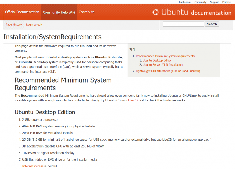Open the Support top link
Screen dimensions: 235x169
(214, 2)
